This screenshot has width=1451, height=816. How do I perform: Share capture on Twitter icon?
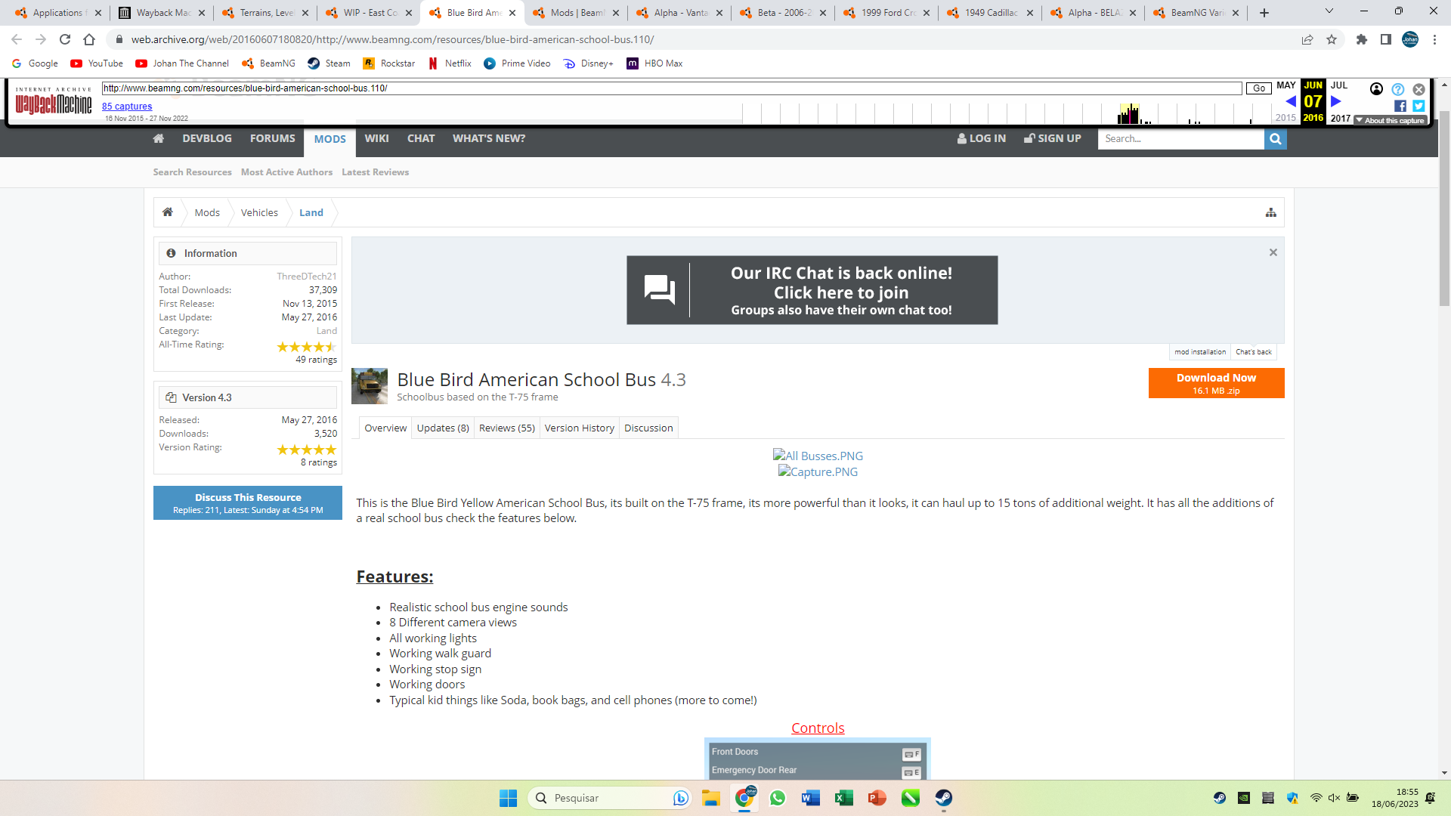point(1419,107)
